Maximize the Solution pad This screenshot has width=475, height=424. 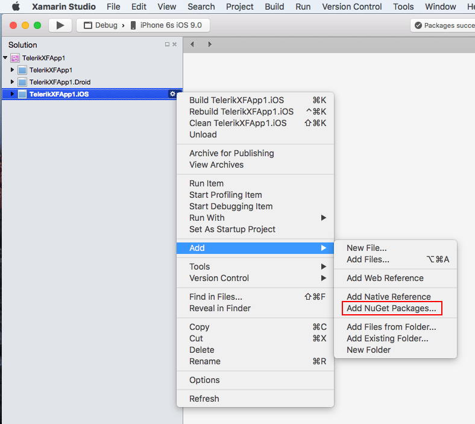(167, 44)
